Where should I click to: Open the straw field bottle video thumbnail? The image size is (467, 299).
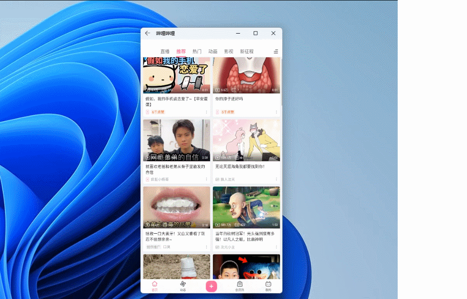177,267
